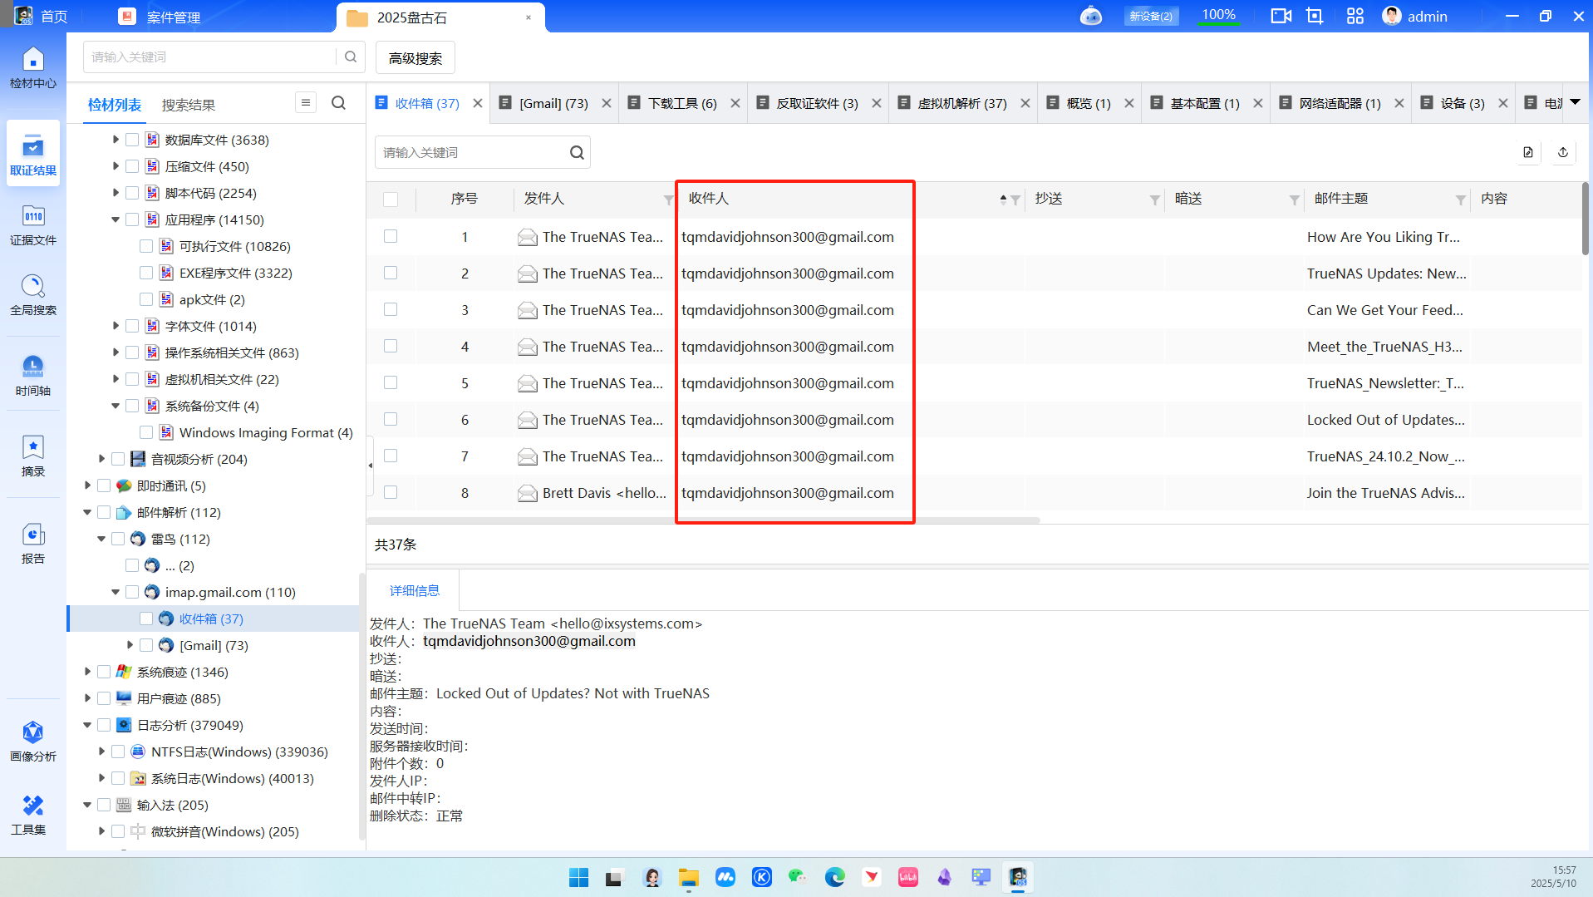
Task: Switch to the 虚拟机解析 (37) tab
Action: pyautogui.click(x=961, y=103)
